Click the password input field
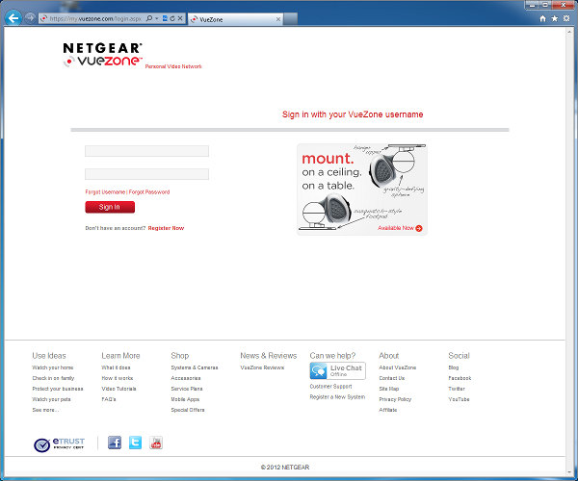This screenshot has width=578, height=481. pos(146,174)
